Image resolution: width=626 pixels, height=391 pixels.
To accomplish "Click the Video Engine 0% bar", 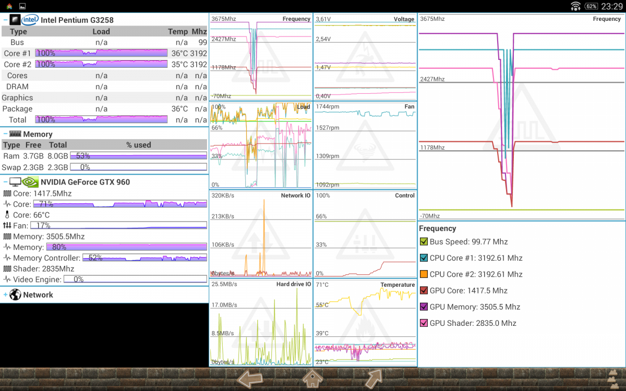I will point(135,279).
